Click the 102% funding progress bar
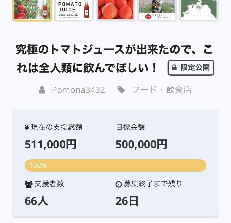The width and height of the screenshot is (231, 223). [115, 165]
